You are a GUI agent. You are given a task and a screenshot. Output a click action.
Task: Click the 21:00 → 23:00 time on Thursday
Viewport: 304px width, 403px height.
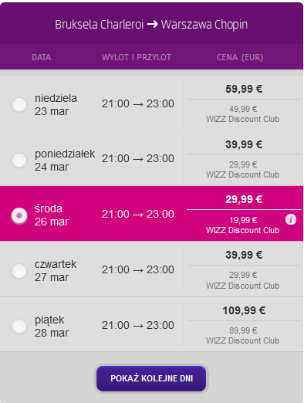(x=138, y=269)
